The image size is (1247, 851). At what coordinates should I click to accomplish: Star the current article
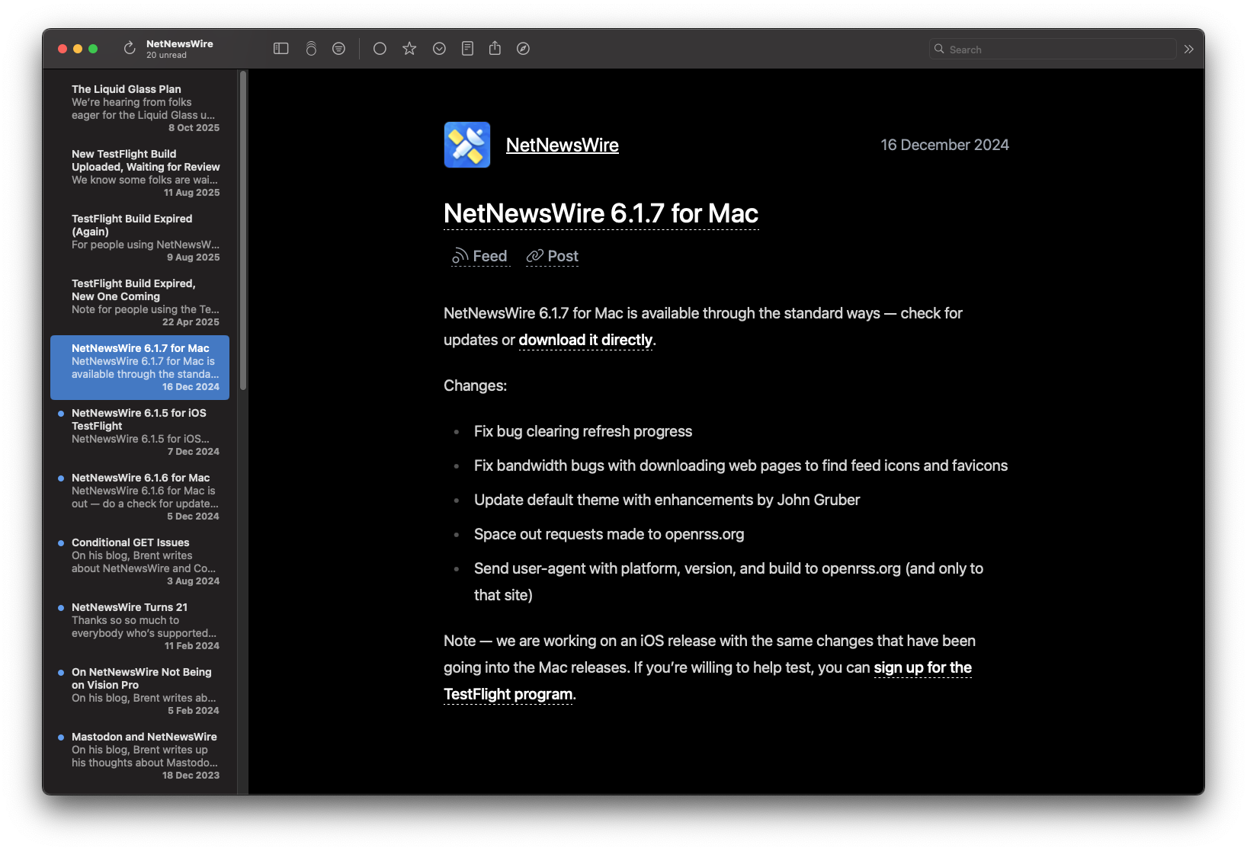coord(409,49)
